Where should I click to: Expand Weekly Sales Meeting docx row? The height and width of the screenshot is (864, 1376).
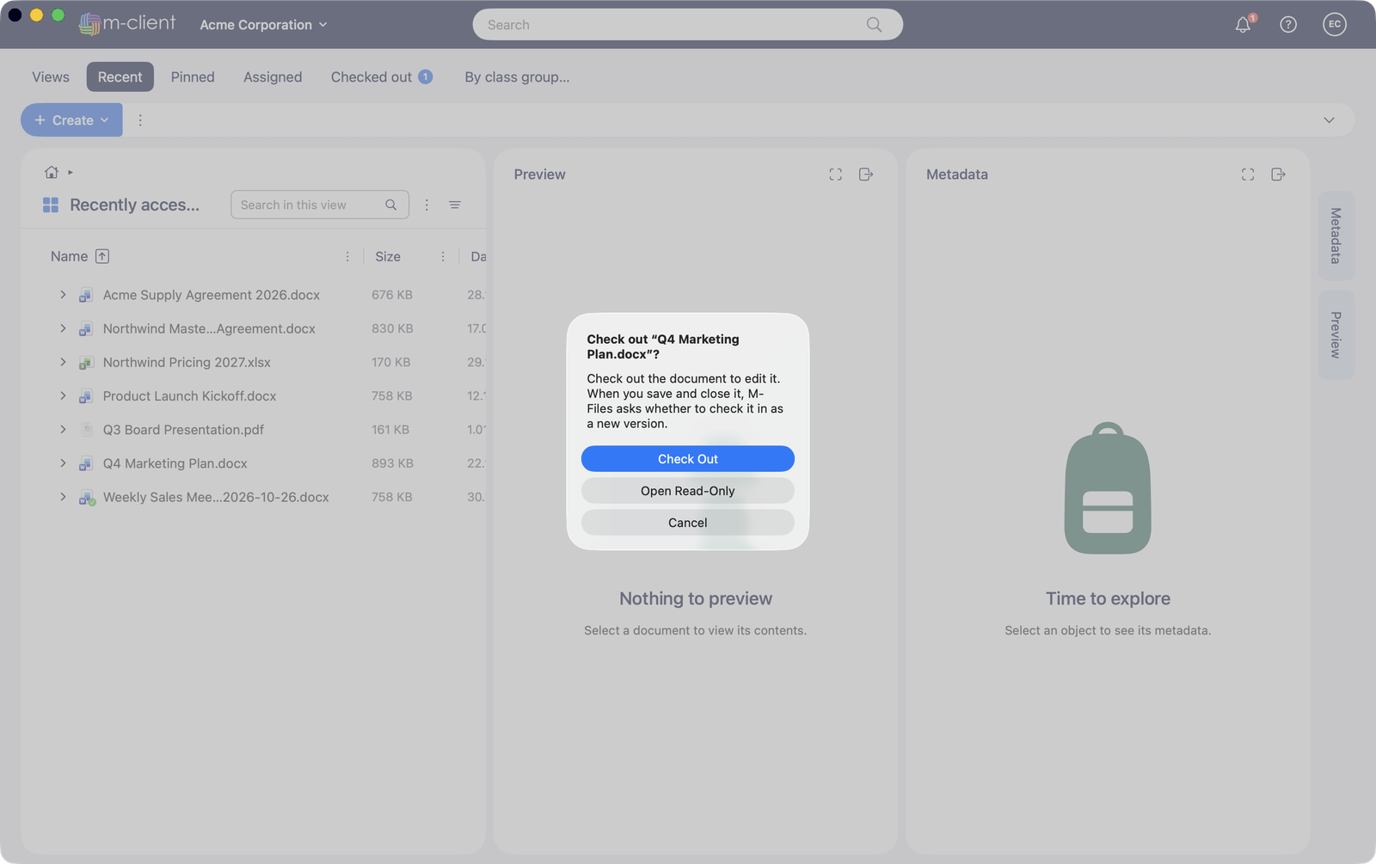tap(63, 497)
